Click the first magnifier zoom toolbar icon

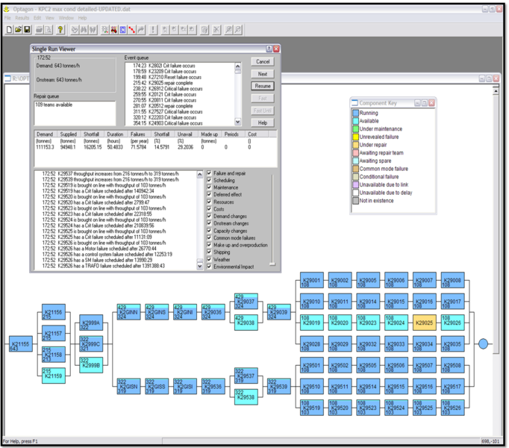click(228, 30)
